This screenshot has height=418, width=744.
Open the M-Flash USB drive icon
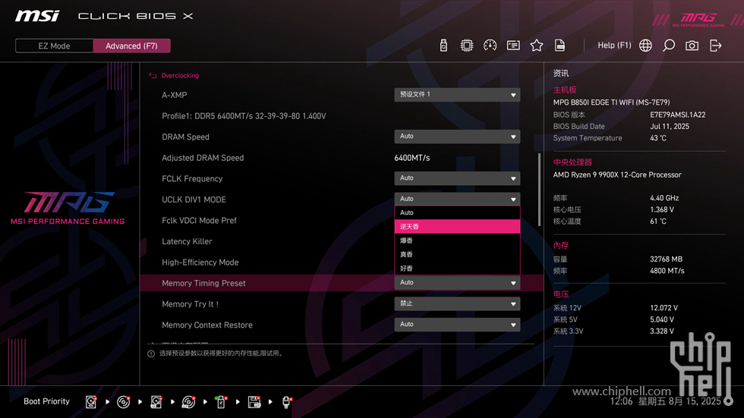coord(443,46)
